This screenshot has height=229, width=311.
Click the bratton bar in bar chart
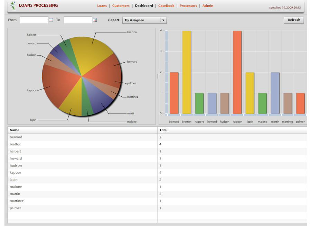(x=187, y=72)
